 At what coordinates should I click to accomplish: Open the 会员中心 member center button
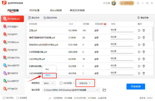pos(127,3)
